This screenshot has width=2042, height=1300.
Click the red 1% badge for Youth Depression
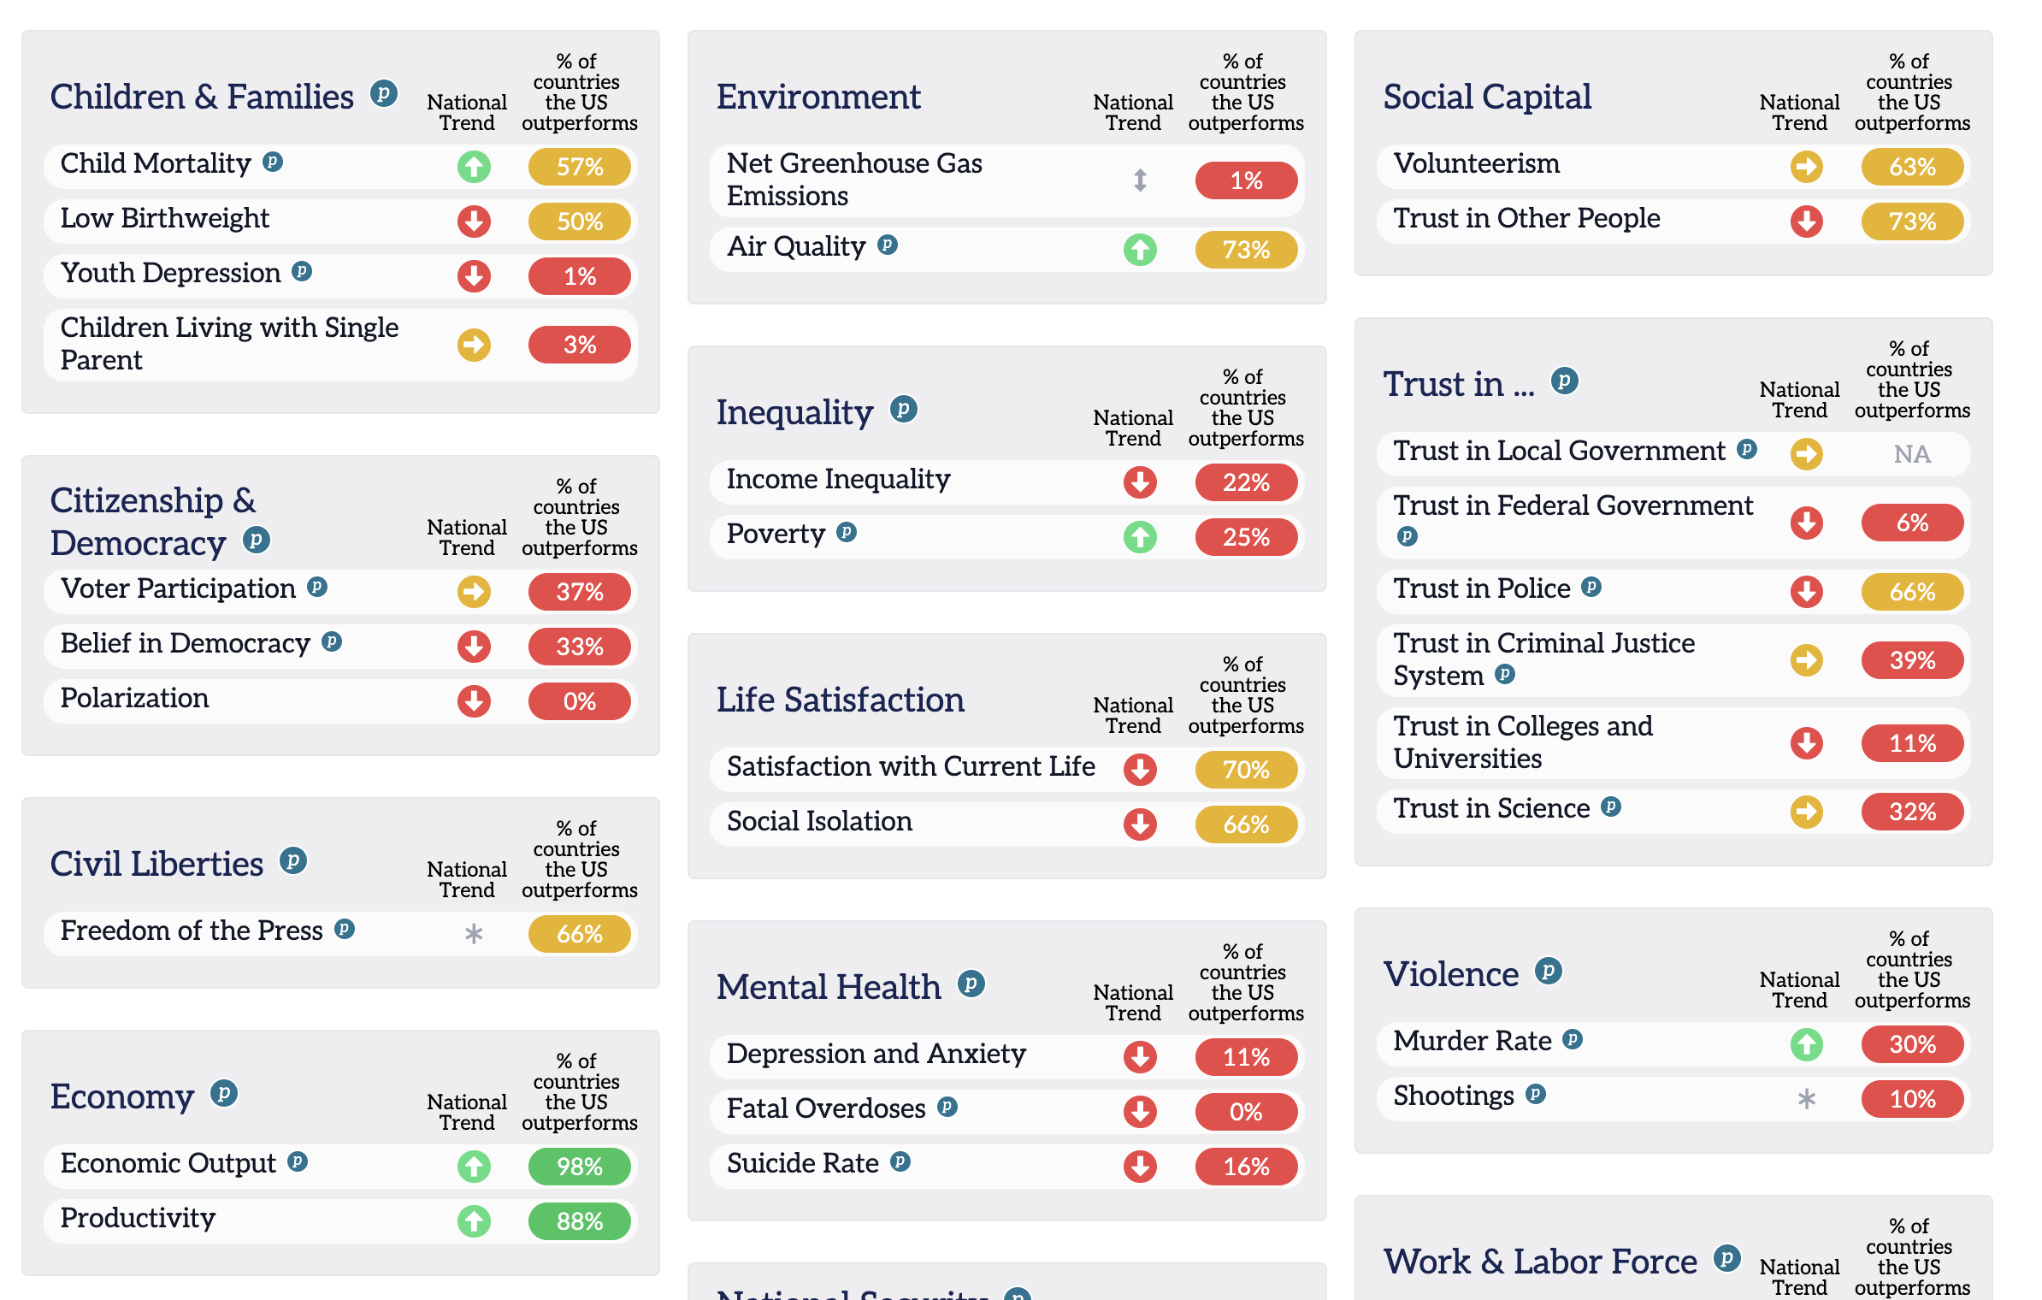[x=580, y=276]
